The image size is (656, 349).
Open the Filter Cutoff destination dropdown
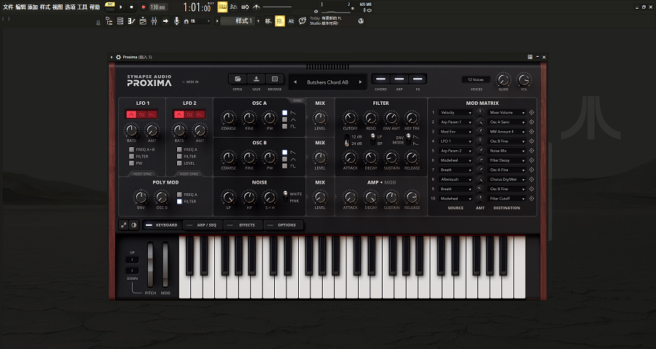point(505,198)
